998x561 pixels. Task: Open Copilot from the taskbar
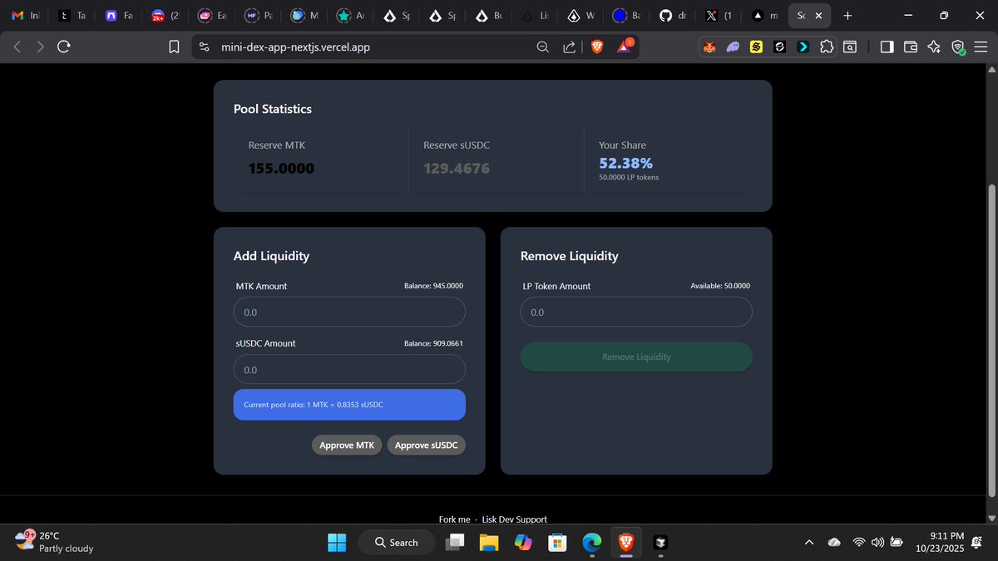click(523, 543)
